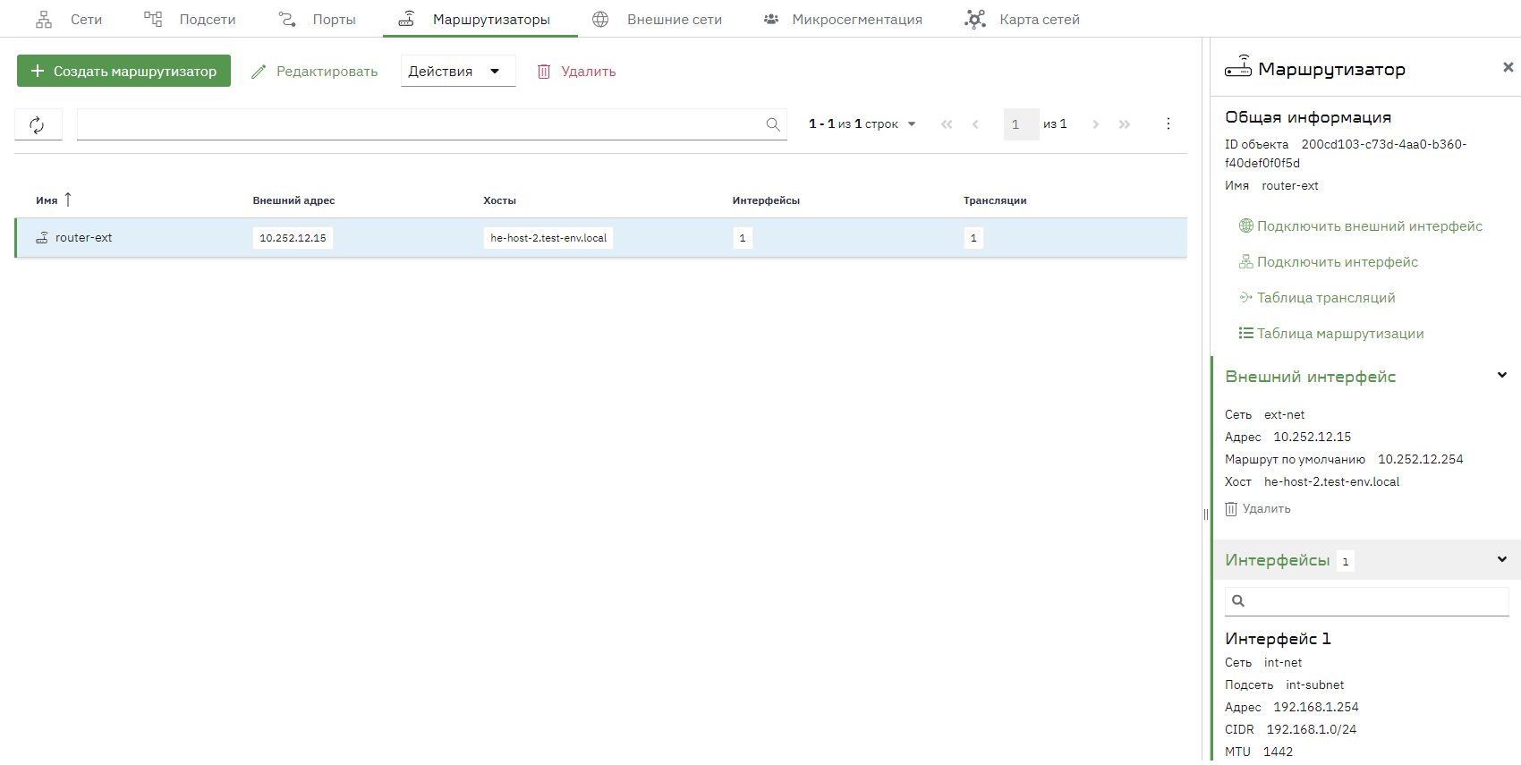Click Таблица трансляций link
This screenshot has width=1521, height=765.
1316,298
